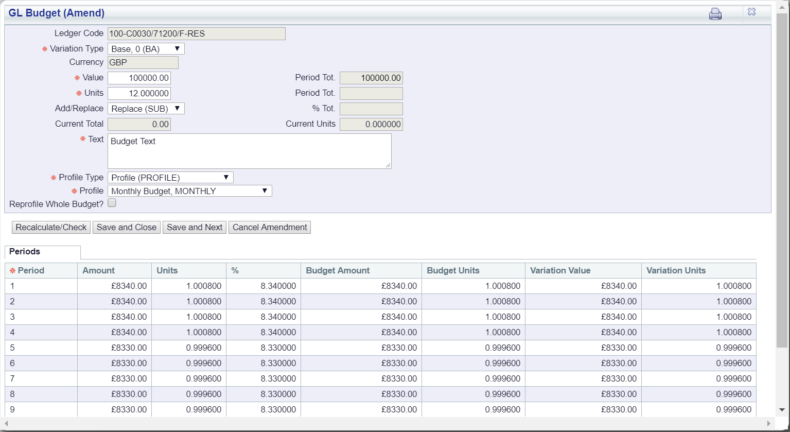Click Budget Units cell for period 7
Image resolution: width=790 pixels, height=432 pixels.
click(x=473, y=378)
